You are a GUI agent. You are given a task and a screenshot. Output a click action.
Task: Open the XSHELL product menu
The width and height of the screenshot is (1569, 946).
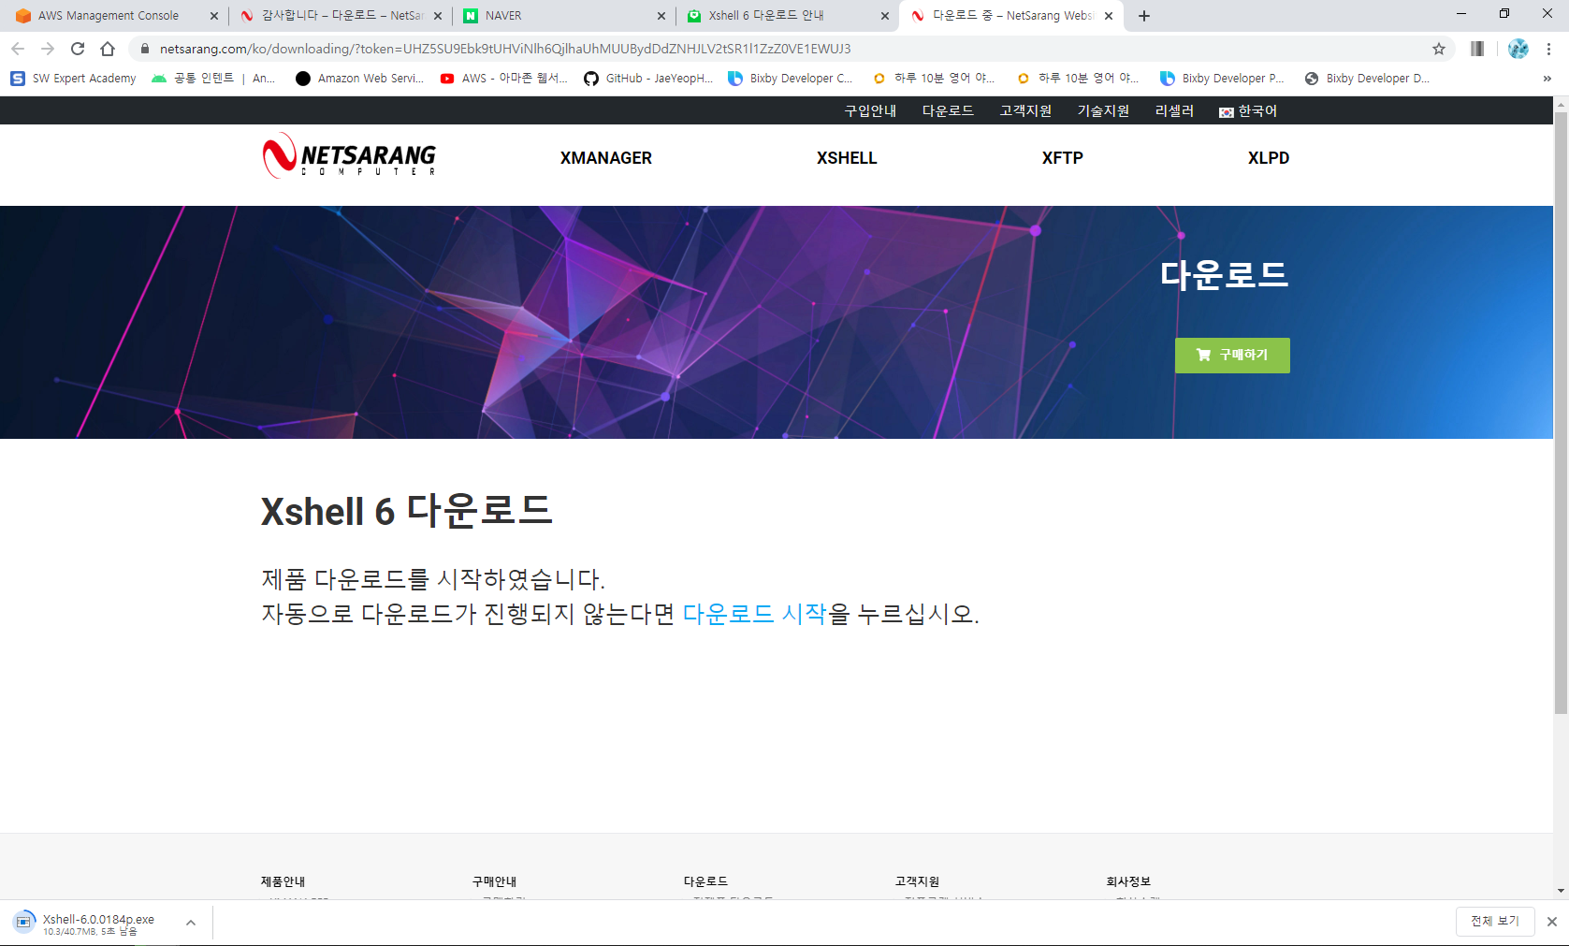click(x=847, y=158)
